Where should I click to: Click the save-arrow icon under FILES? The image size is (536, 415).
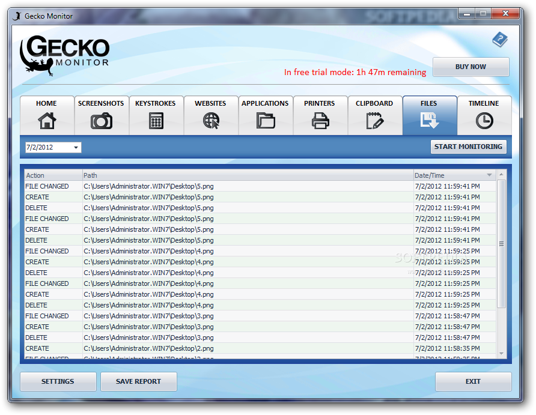(430, 121)
